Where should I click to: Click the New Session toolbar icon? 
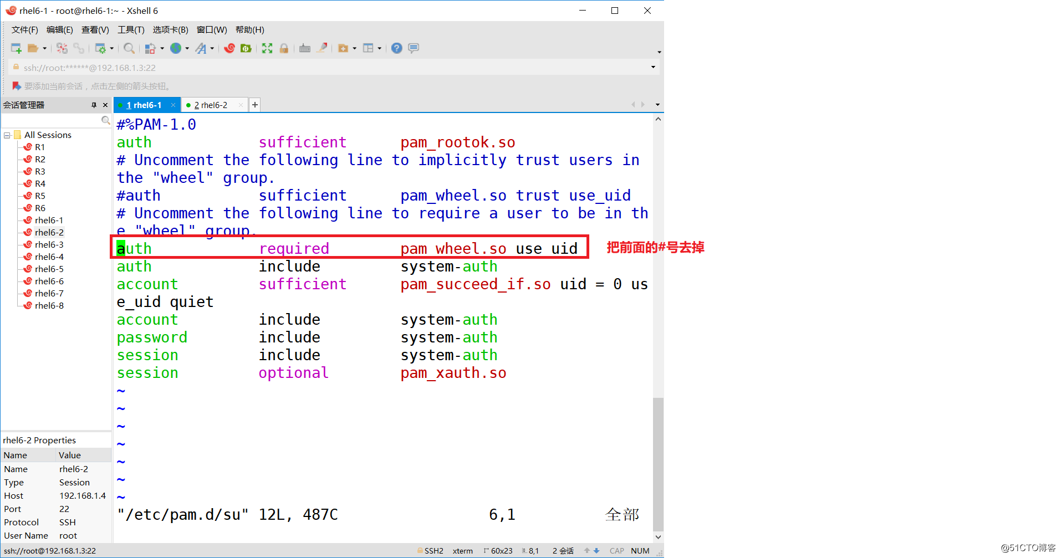coord(16,48)
